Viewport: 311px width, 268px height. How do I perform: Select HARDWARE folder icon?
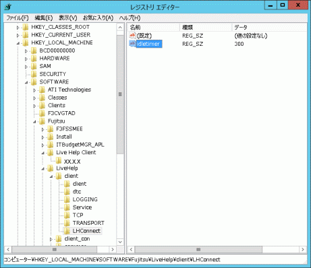coord(34,59)
